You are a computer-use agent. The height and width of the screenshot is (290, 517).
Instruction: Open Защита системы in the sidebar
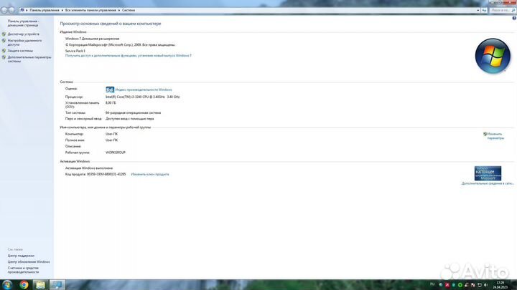(20, 51)
